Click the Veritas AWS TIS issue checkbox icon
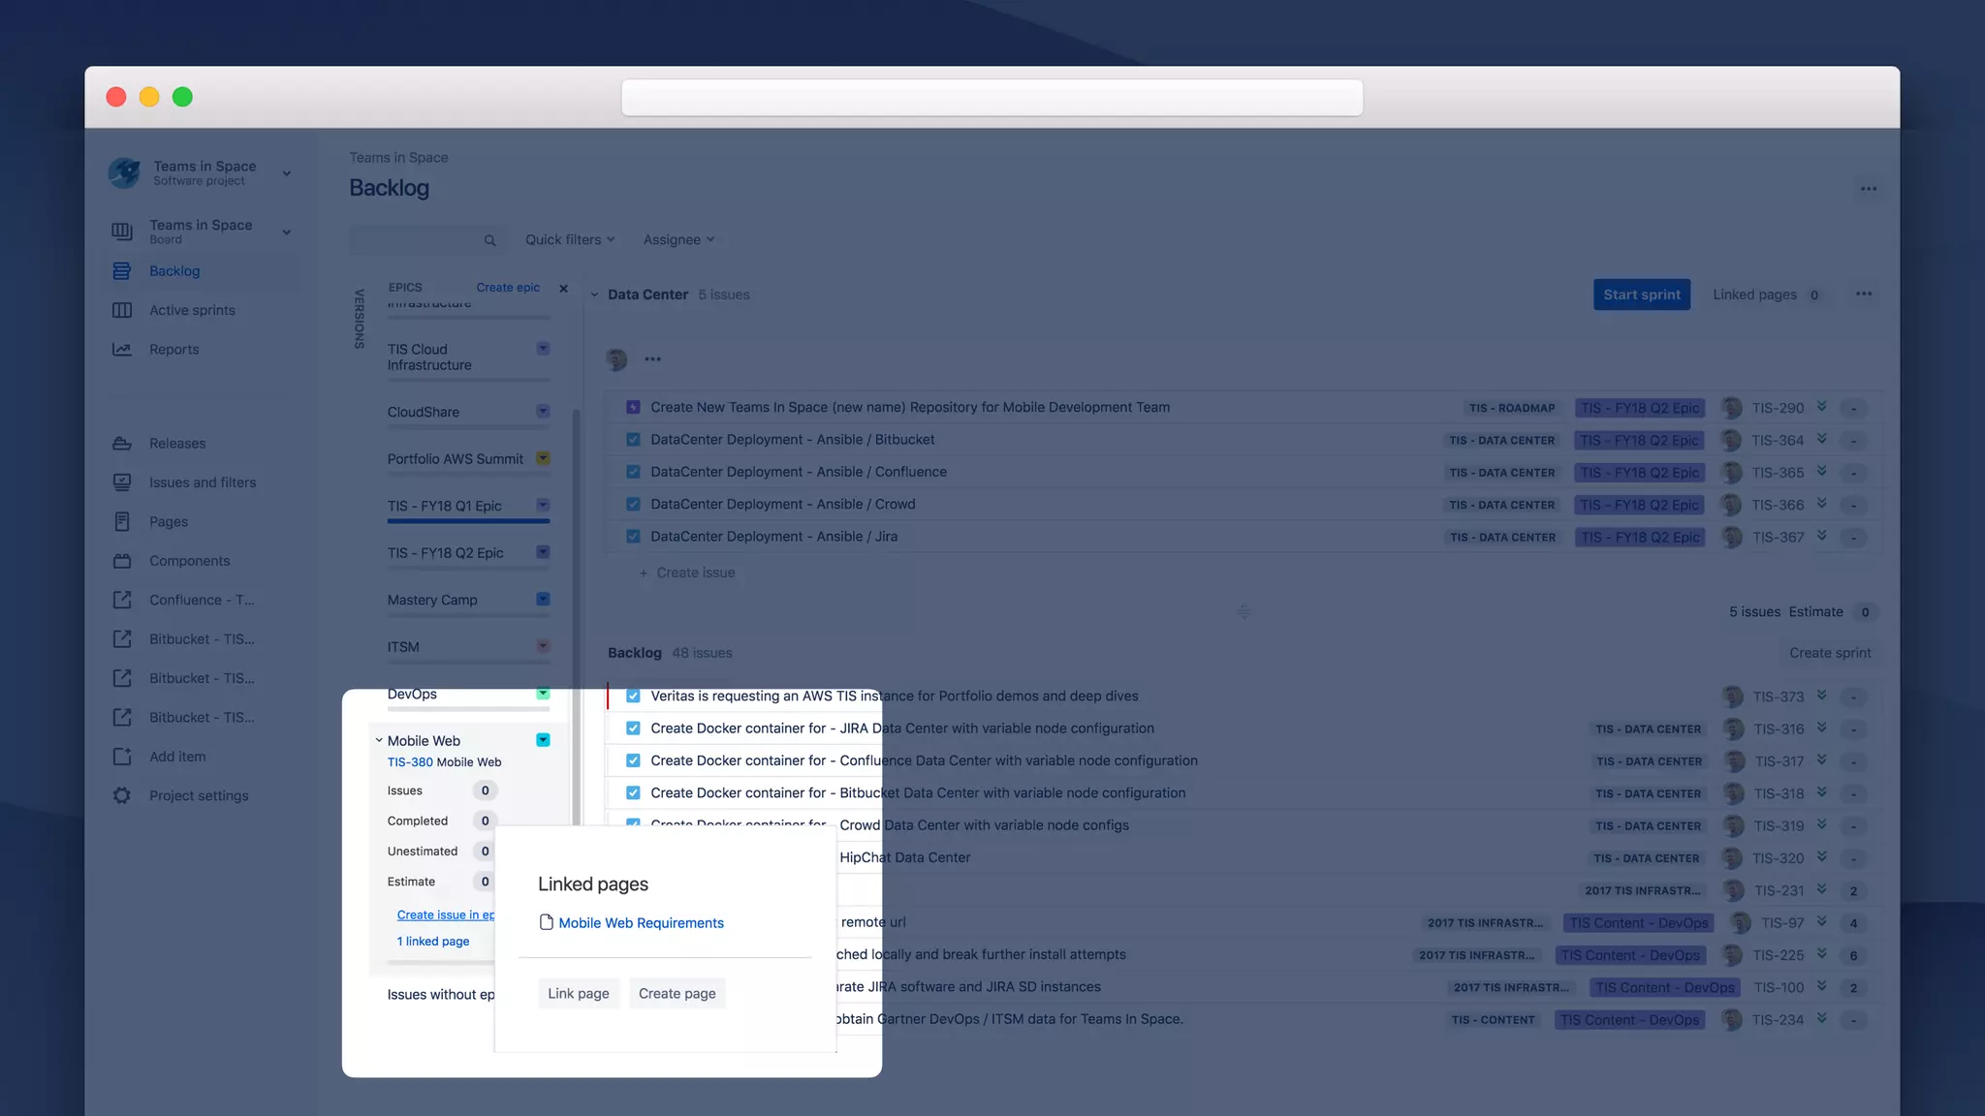This screenshot has height=1116, width=1985. [633, 696]
